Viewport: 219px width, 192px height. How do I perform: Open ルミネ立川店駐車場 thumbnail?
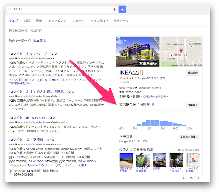[143, 160]
